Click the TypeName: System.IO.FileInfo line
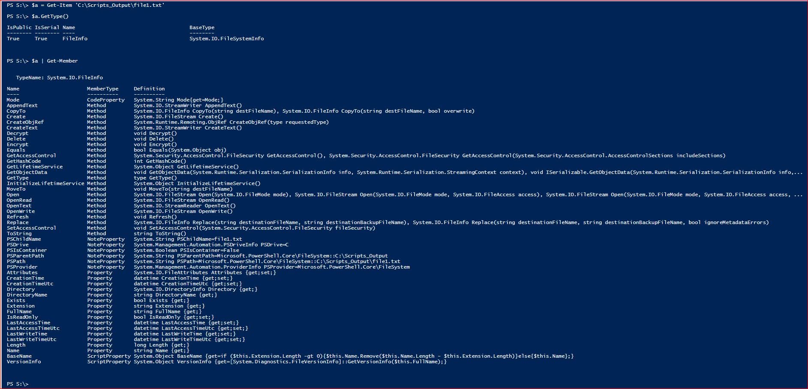This screenshot has height=389, width=808. (60, 78)
